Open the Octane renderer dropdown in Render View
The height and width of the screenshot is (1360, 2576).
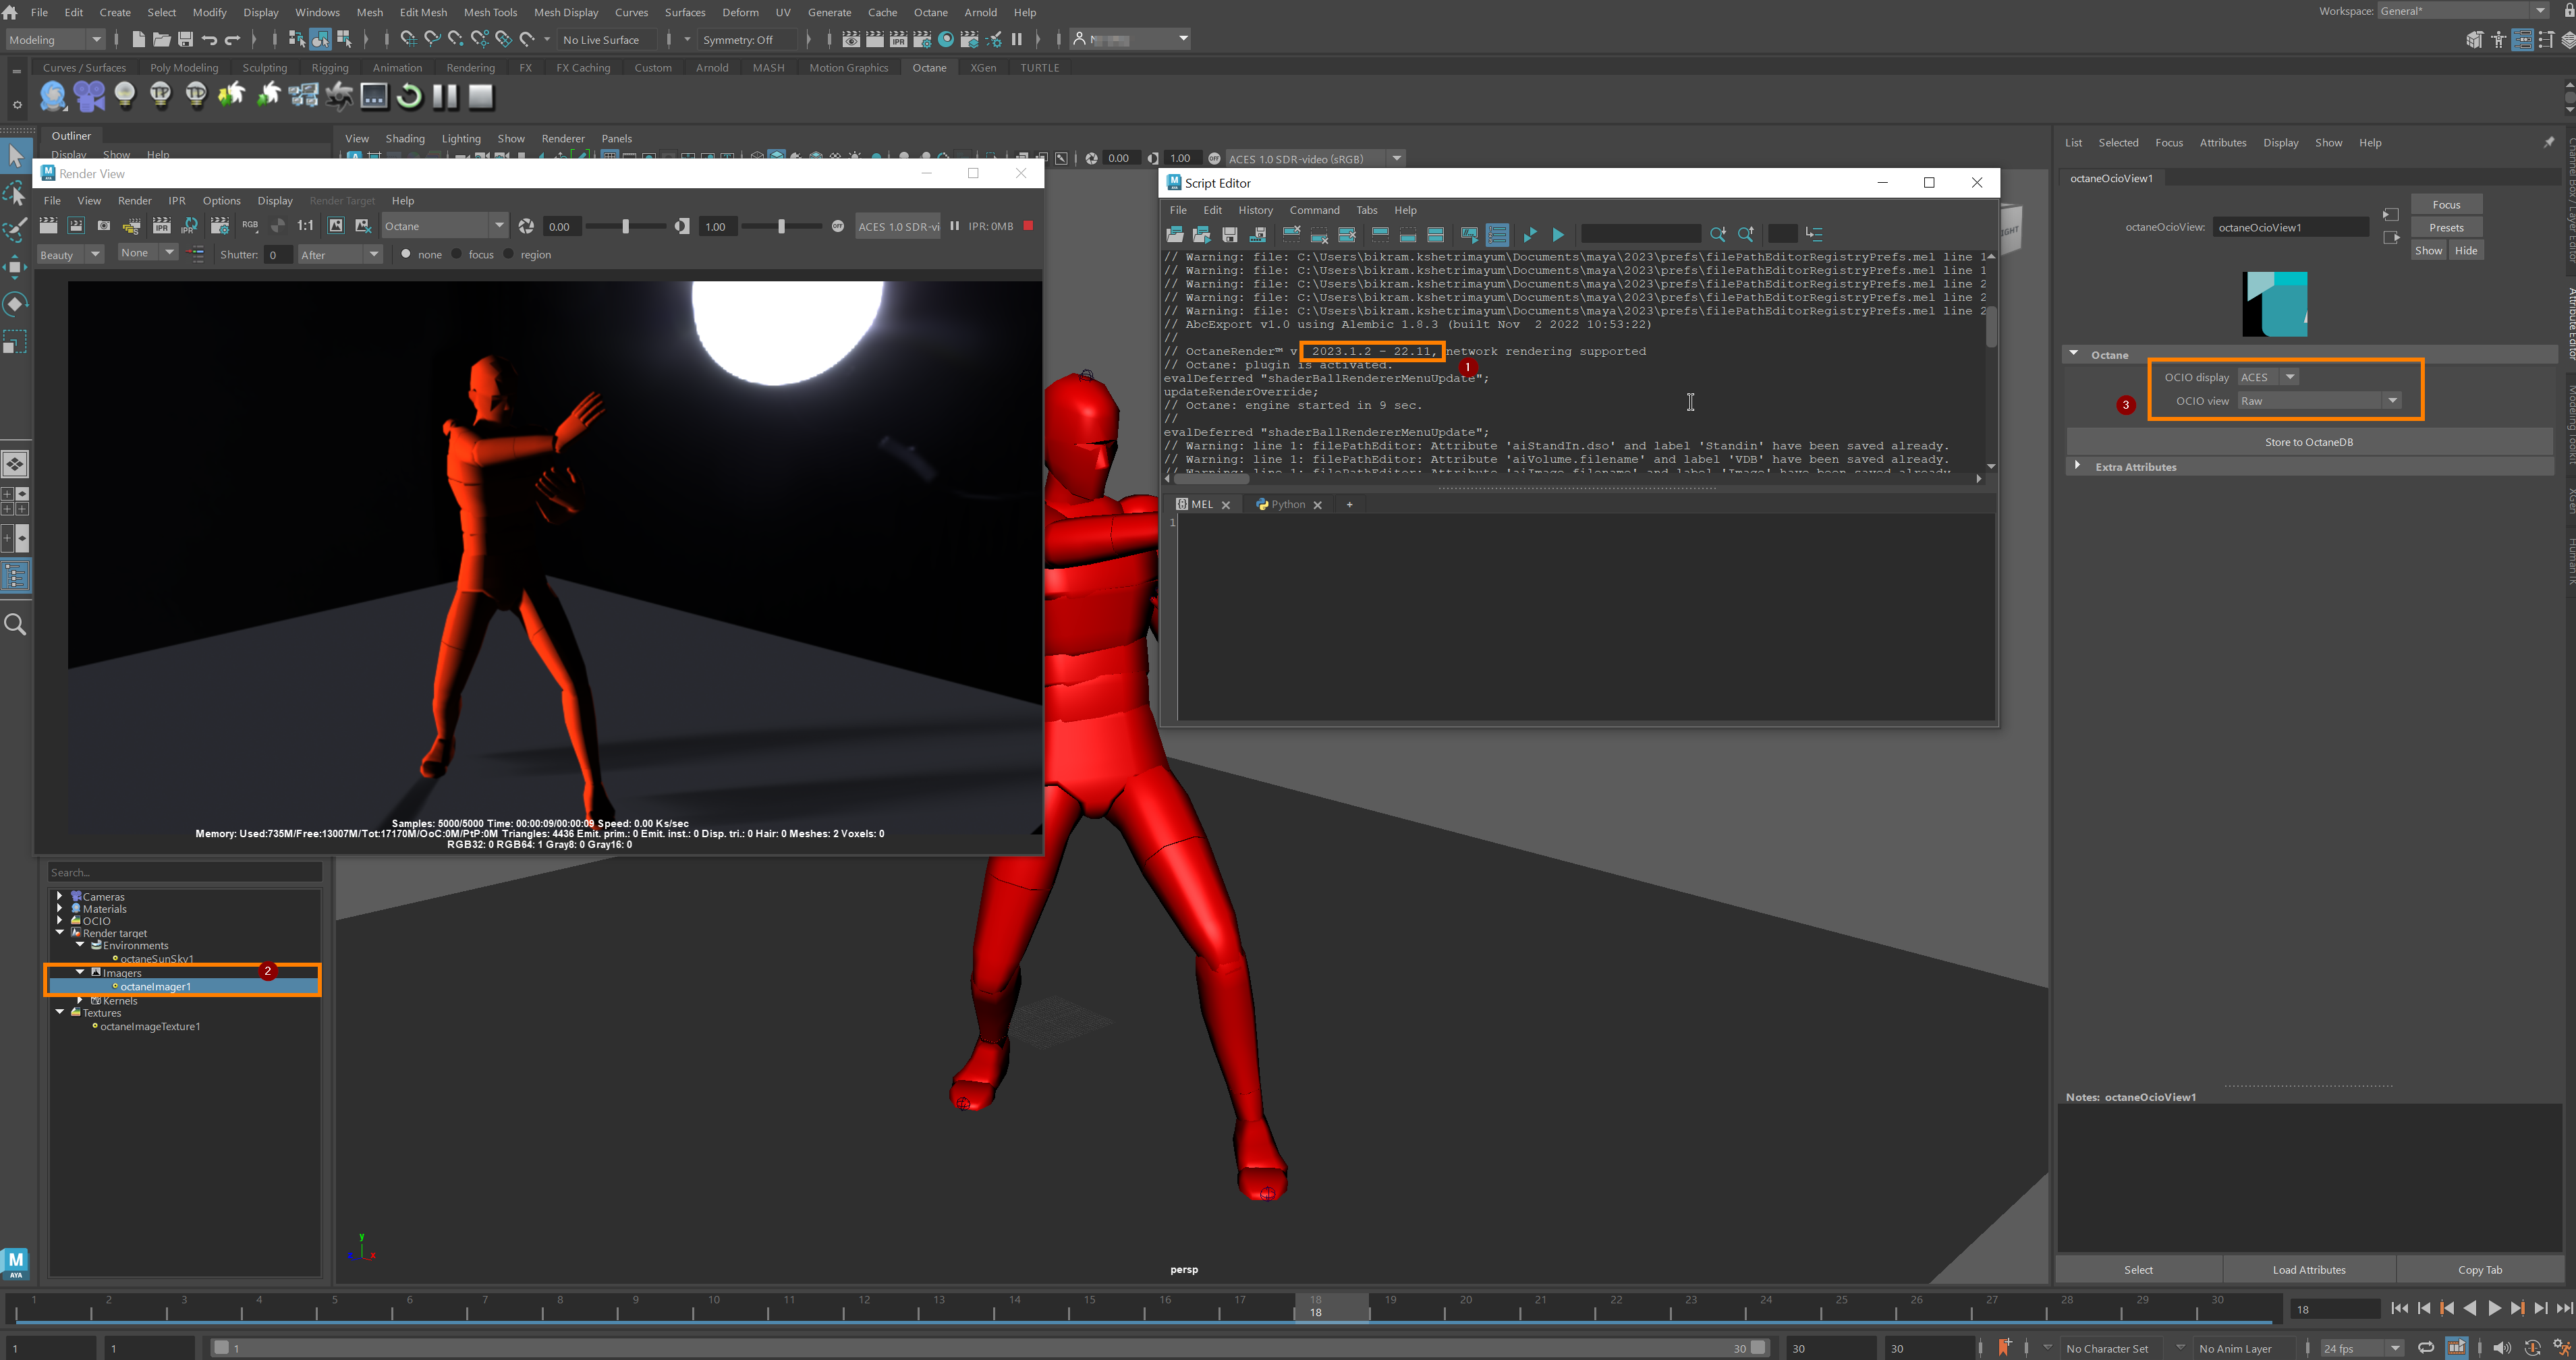pos(498,226)
